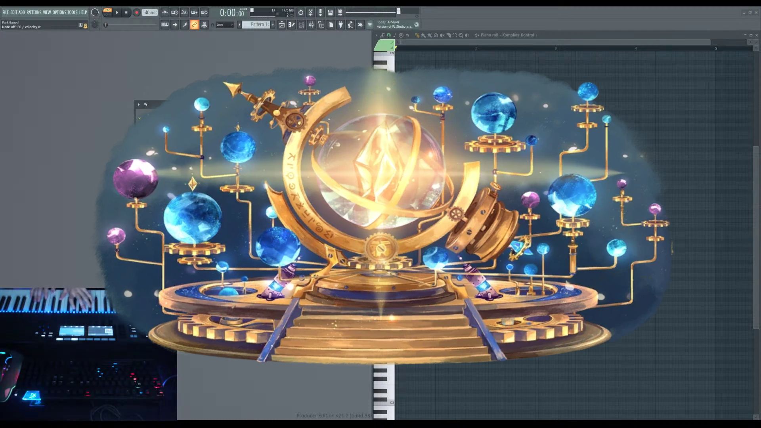Click the note/clip grouping stamp icon

click(204, 25)
